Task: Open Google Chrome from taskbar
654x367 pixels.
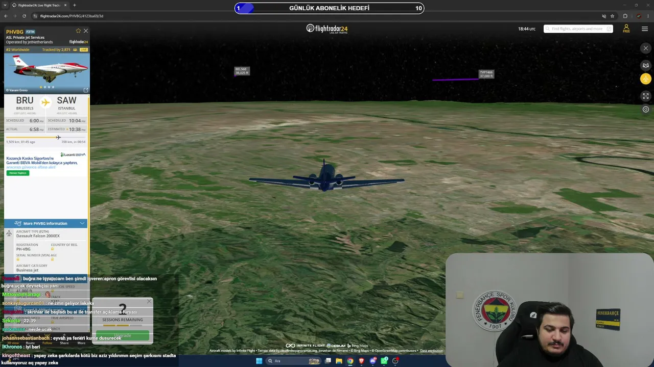Action: click(350, 361)
